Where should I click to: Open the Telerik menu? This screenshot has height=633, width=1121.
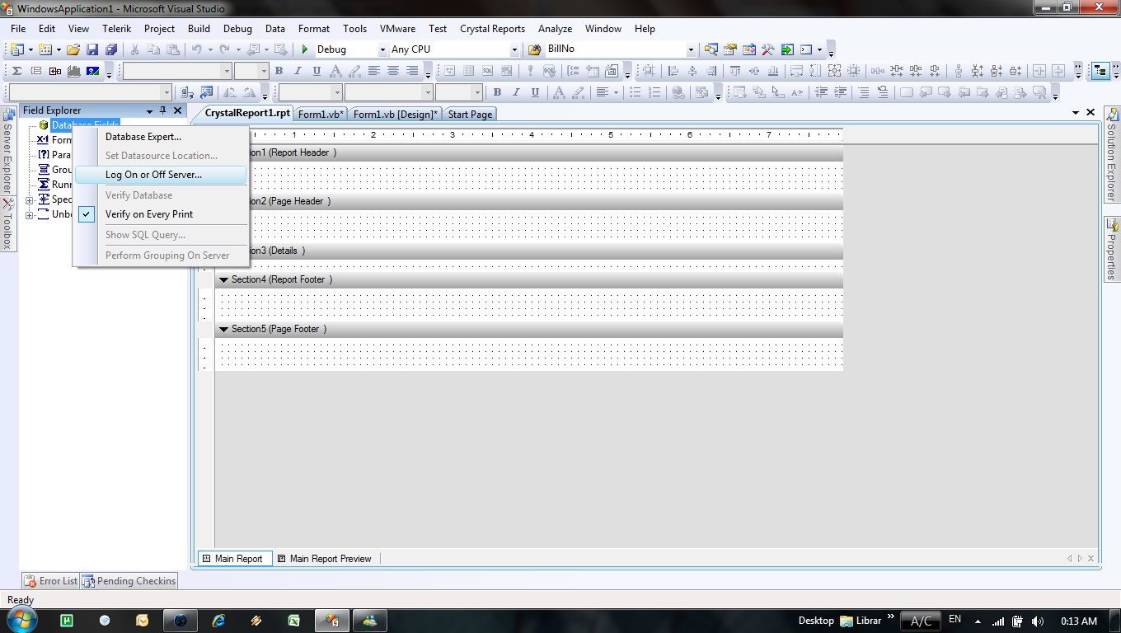coord(117,29)
